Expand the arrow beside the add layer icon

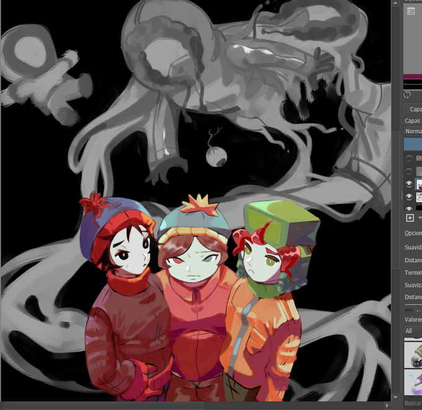coord(420,218)
